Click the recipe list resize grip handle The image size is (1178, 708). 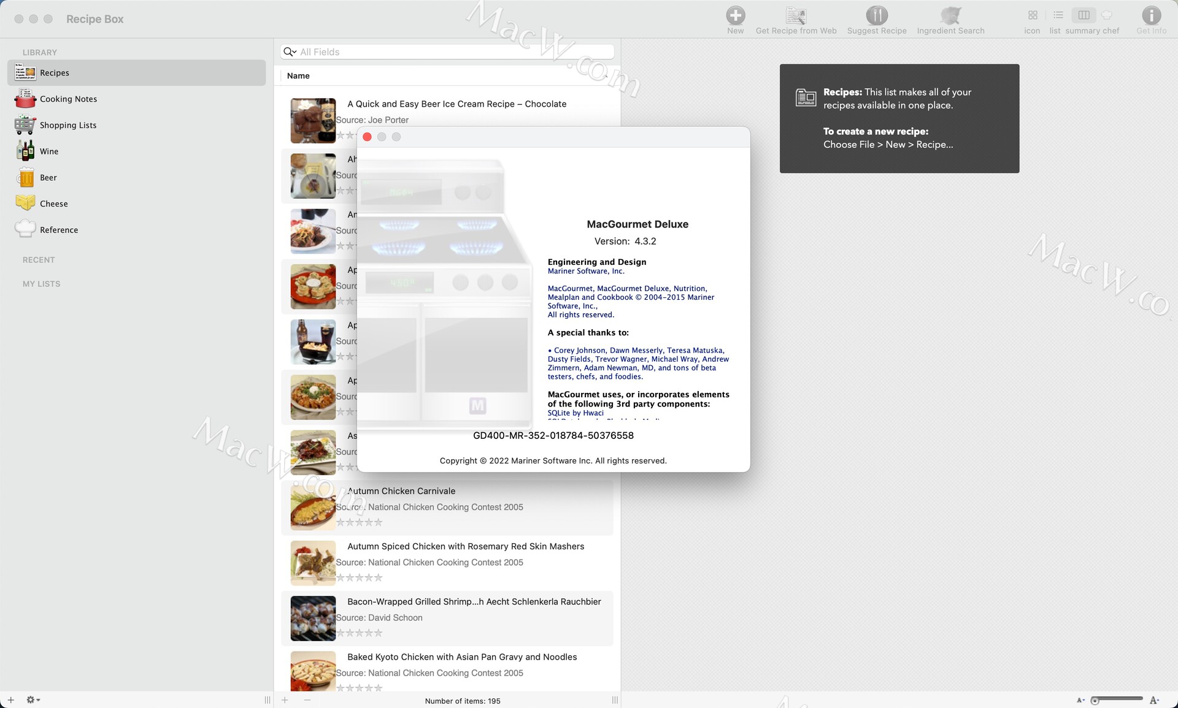point(615,700)
